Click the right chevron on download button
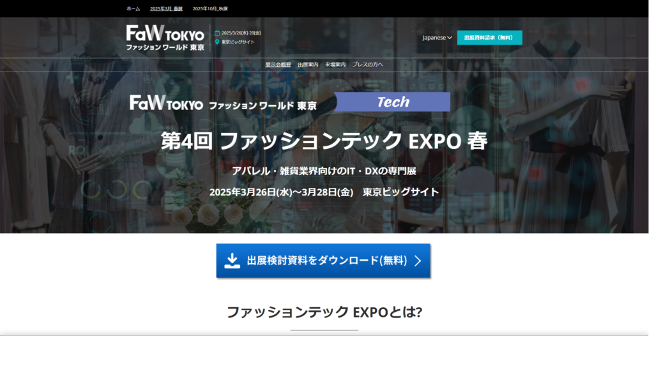Screen dimensions: 654x368 pyautogui.click(x=418, y=261)
